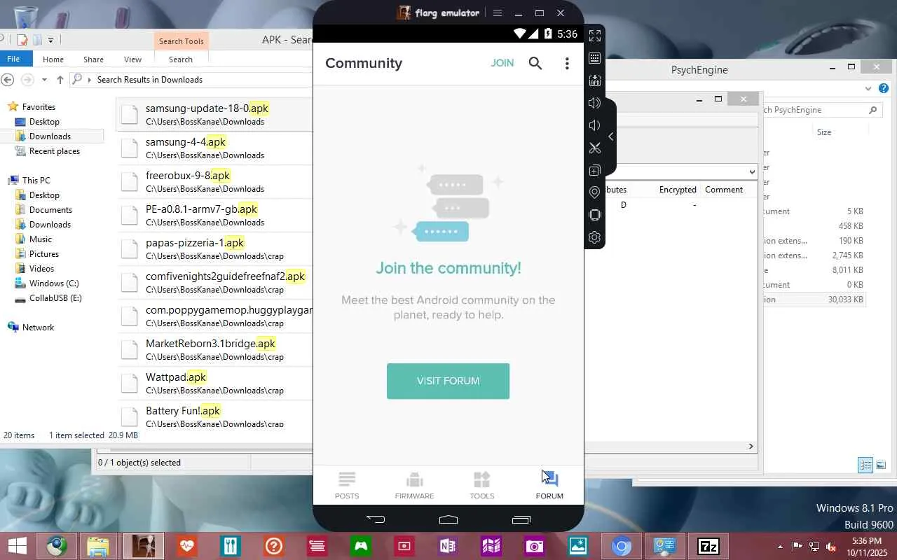Click the back arrow in the APK search window

pos(8,80)
